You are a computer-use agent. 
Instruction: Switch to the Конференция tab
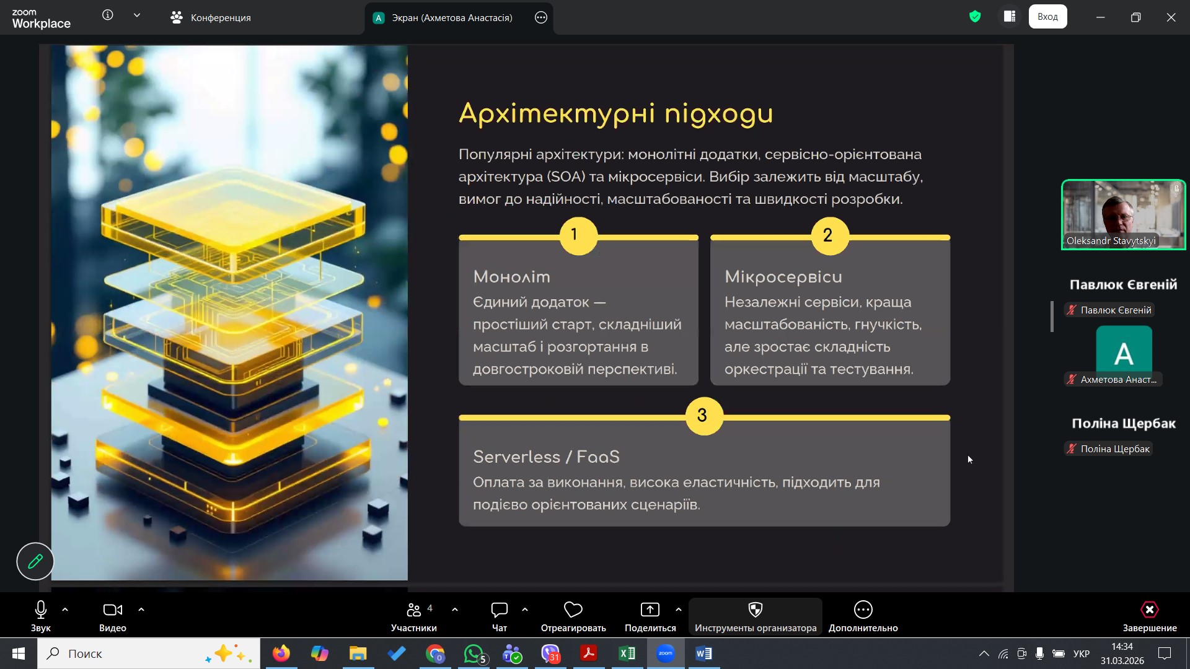[x=211, y=18]
